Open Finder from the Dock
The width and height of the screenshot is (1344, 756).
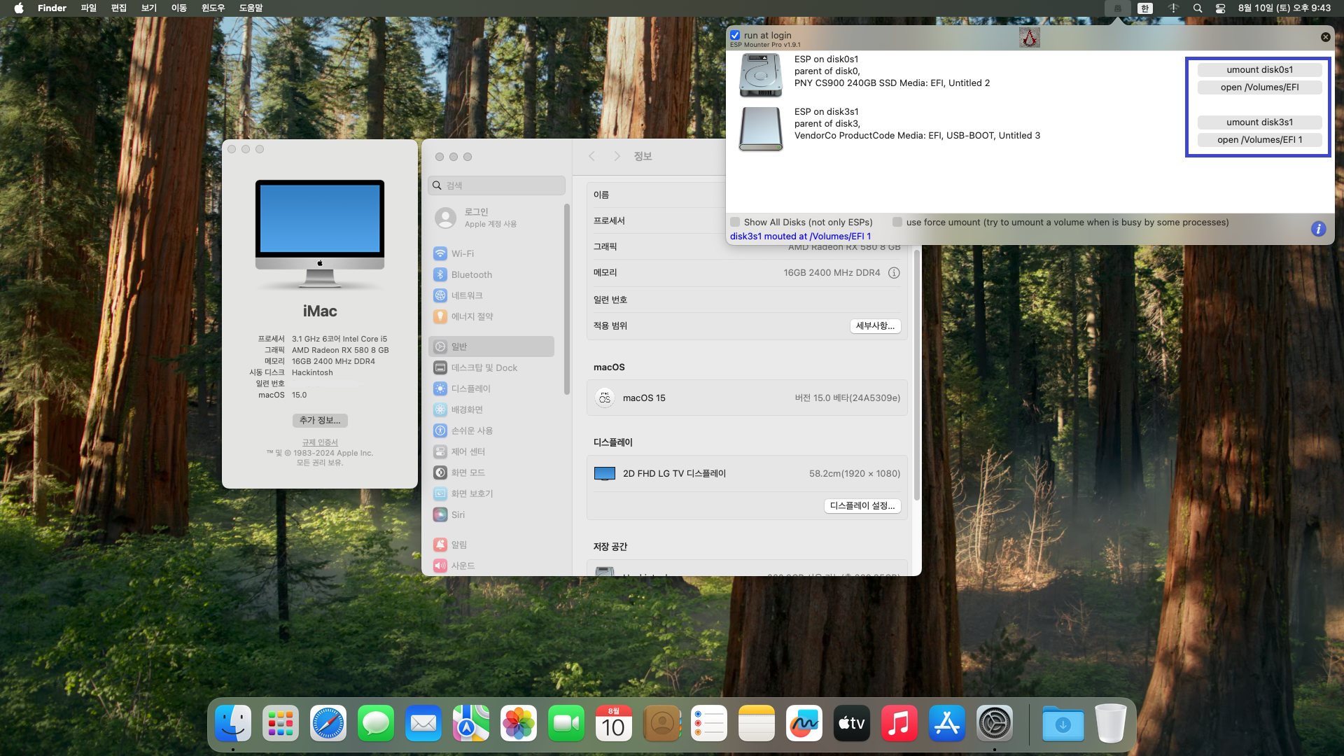233,723
